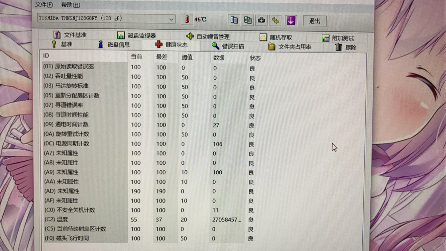The height and width of the screenshot is (251, 446).
Task: Switch to the 错误扫描 tab
Action: click(x=228, y=46)
